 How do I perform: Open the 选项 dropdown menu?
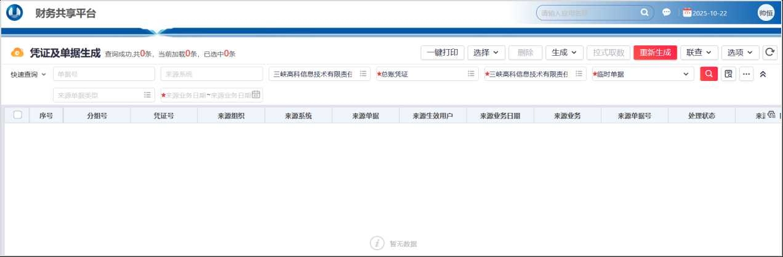pos(739,53)
